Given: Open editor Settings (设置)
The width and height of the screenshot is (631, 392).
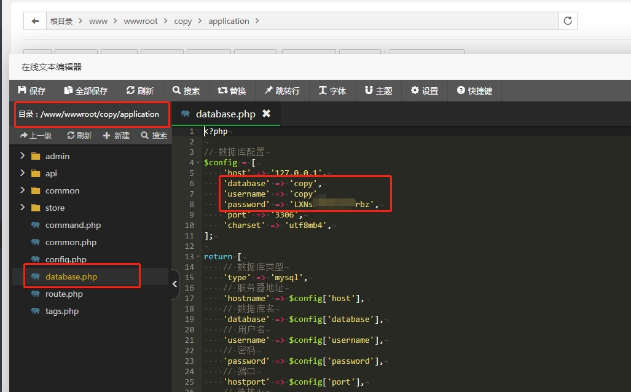Looking at the screenshot, I should click(x=425, y=90).
